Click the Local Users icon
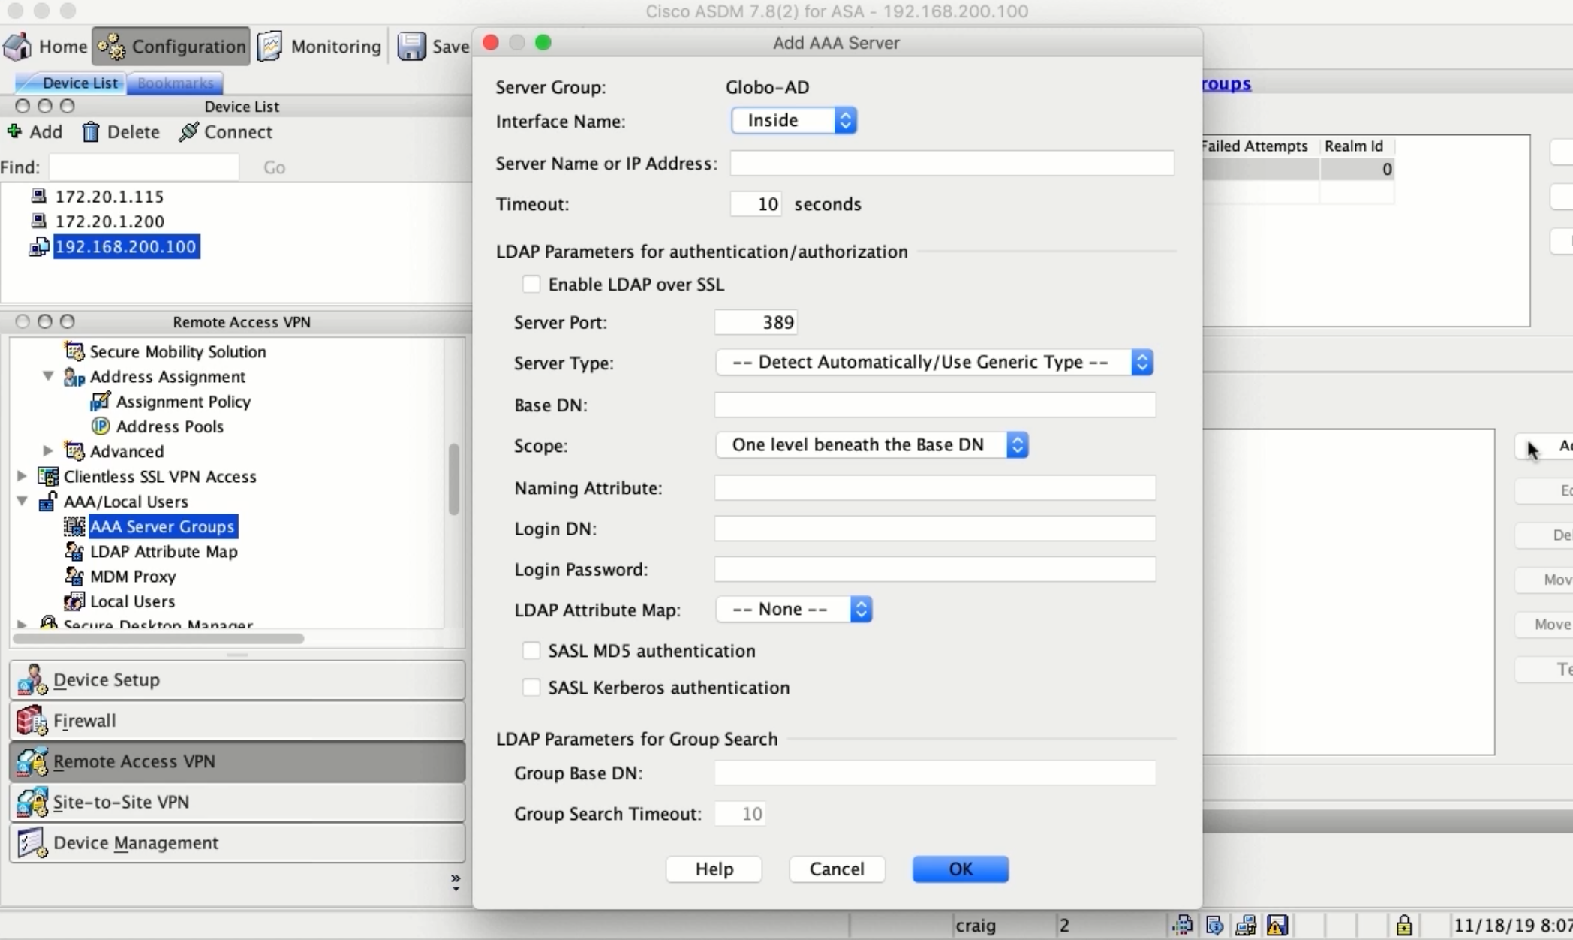The width and height of the screenshot is (1573, 940). [x=74, y=601]
